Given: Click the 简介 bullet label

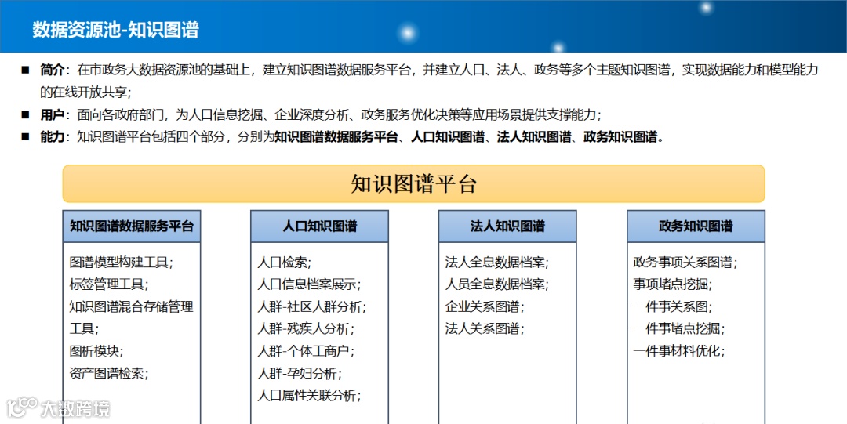Looking at the screenshot, I should tap(53, 71).
